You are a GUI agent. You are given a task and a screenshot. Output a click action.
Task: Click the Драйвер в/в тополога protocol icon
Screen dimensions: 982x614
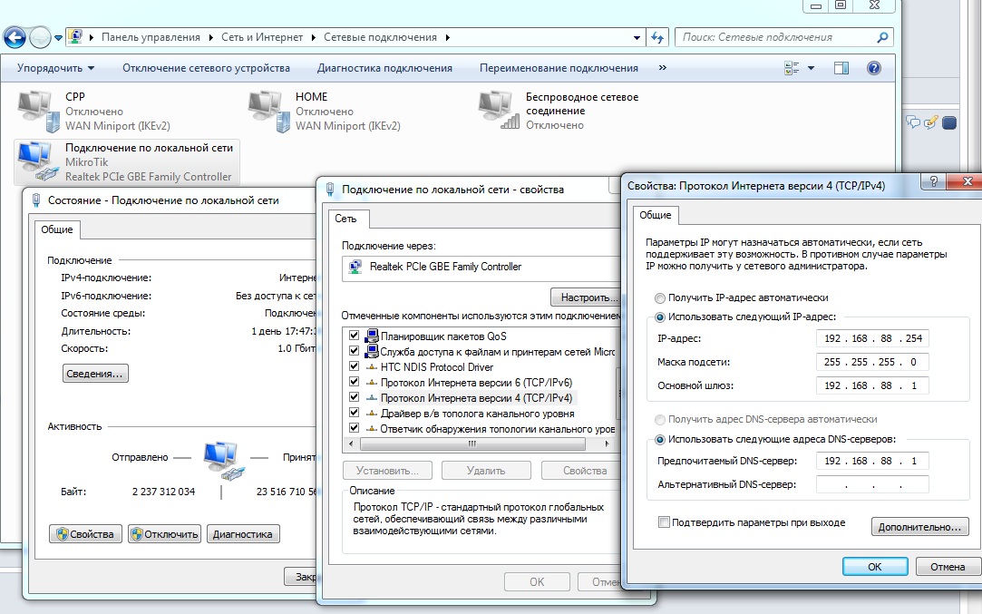pos(372,414)
